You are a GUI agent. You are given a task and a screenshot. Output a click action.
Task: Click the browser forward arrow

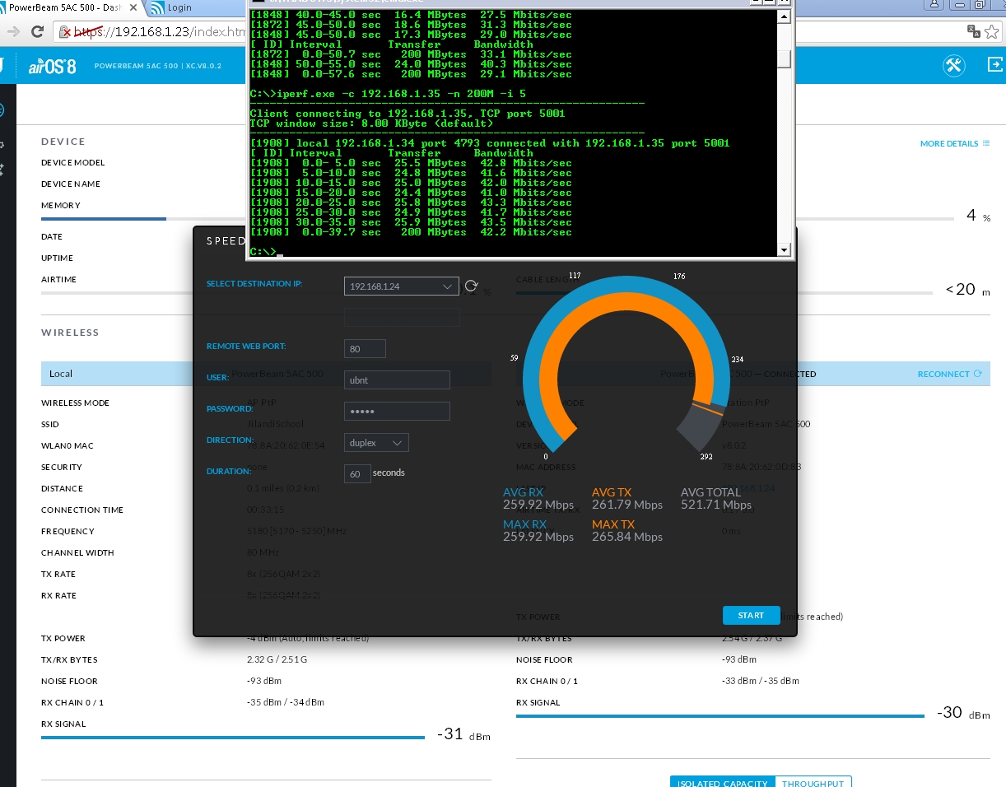[x=13, y=32]
